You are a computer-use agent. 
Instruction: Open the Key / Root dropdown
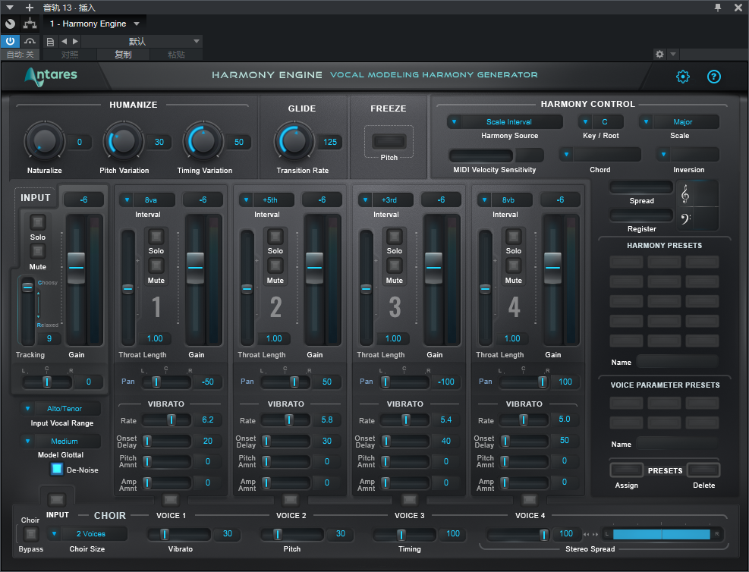click(601, 121)
